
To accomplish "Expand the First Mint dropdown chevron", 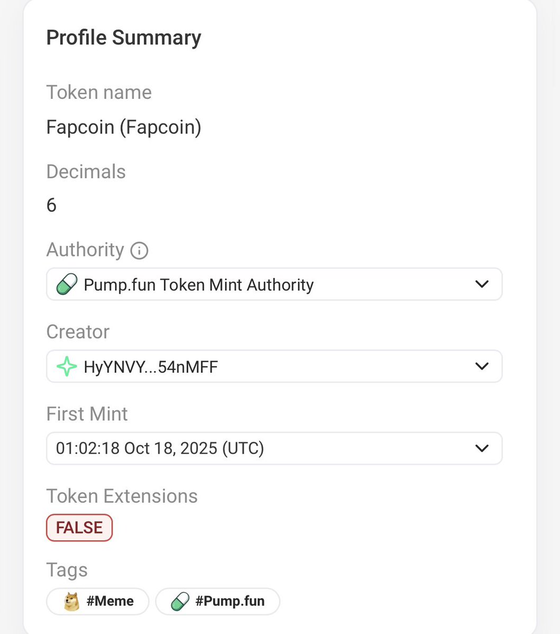I will 482,448.
